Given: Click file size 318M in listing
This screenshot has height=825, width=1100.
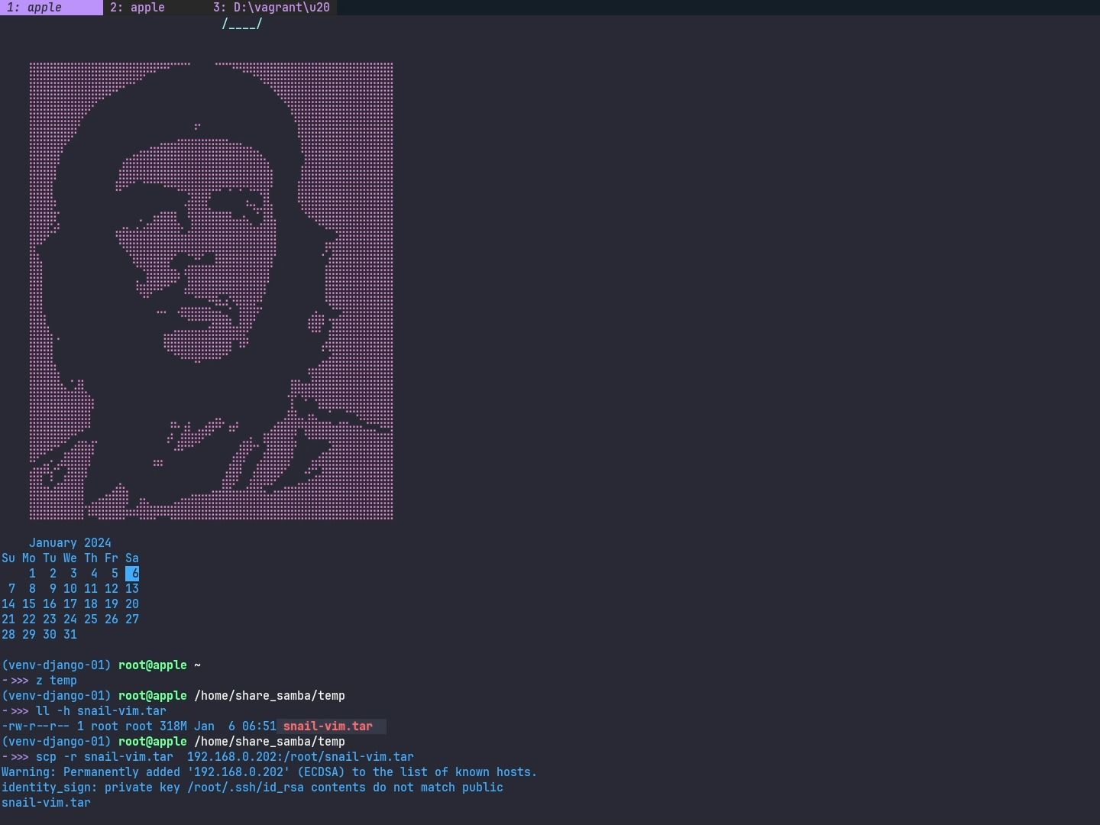Looking at the screenshot, I should click(x=173, y=726).
